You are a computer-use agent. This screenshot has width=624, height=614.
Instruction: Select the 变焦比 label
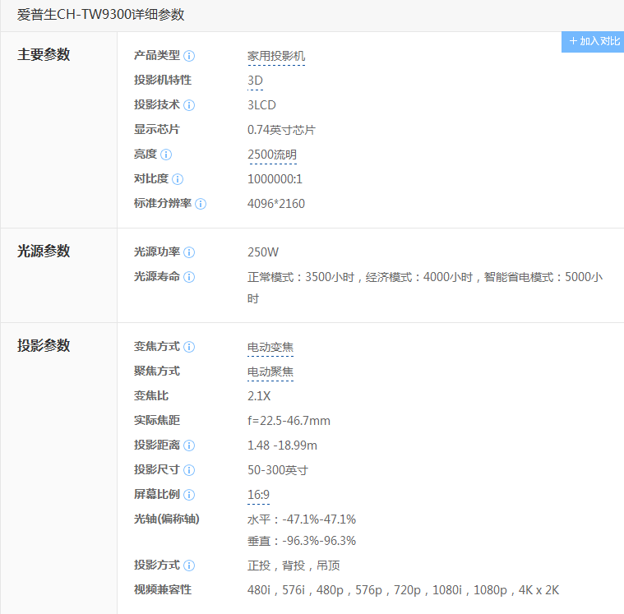coord(151,395)
